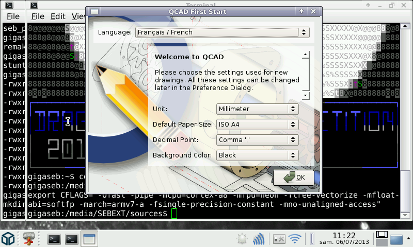Open the Xfce applications menu cube icon
The width and height of the screenshot is (413, 247).
[x=8, y=239]
